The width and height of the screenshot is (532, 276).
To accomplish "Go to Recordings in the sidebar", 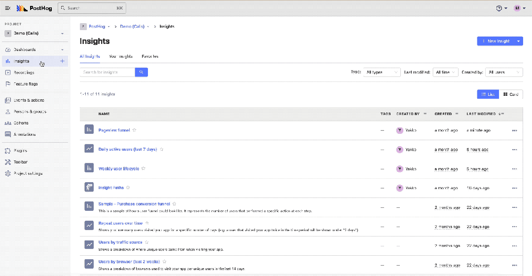I will click(24, 73).
